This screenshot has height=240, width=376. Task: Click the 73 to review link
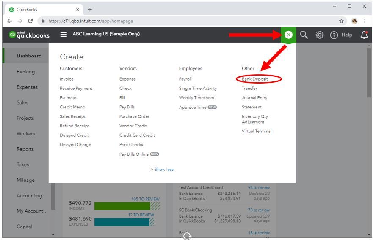pos(259,210)
